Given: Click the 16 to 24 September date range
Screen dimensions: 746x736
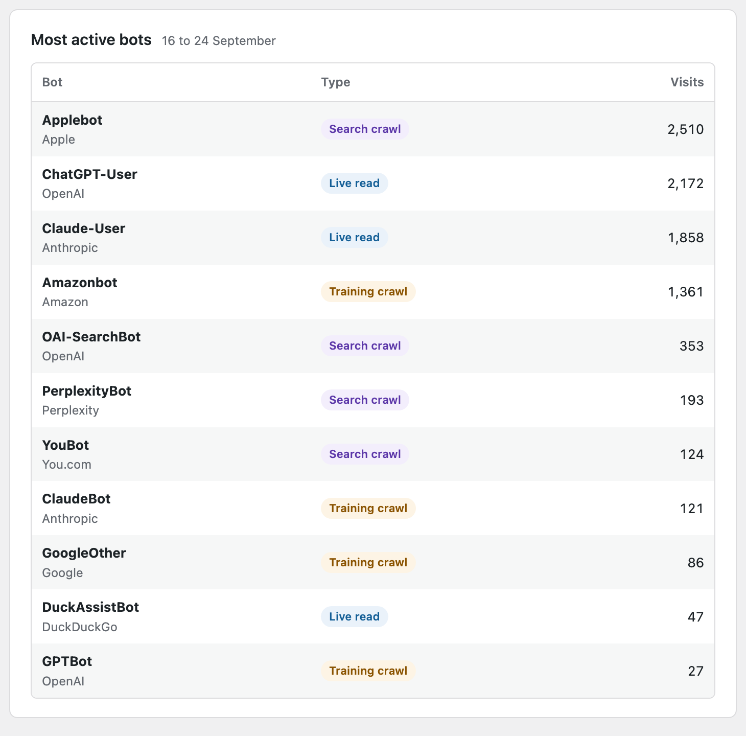Looking at the screenshot, I should coord(219,41).
